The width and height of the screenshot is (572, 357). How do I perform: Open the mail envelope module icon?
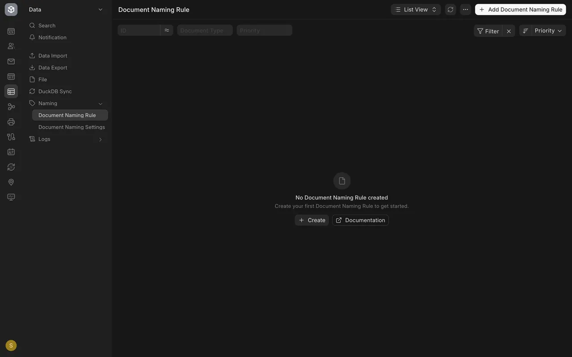coord(11,61)
